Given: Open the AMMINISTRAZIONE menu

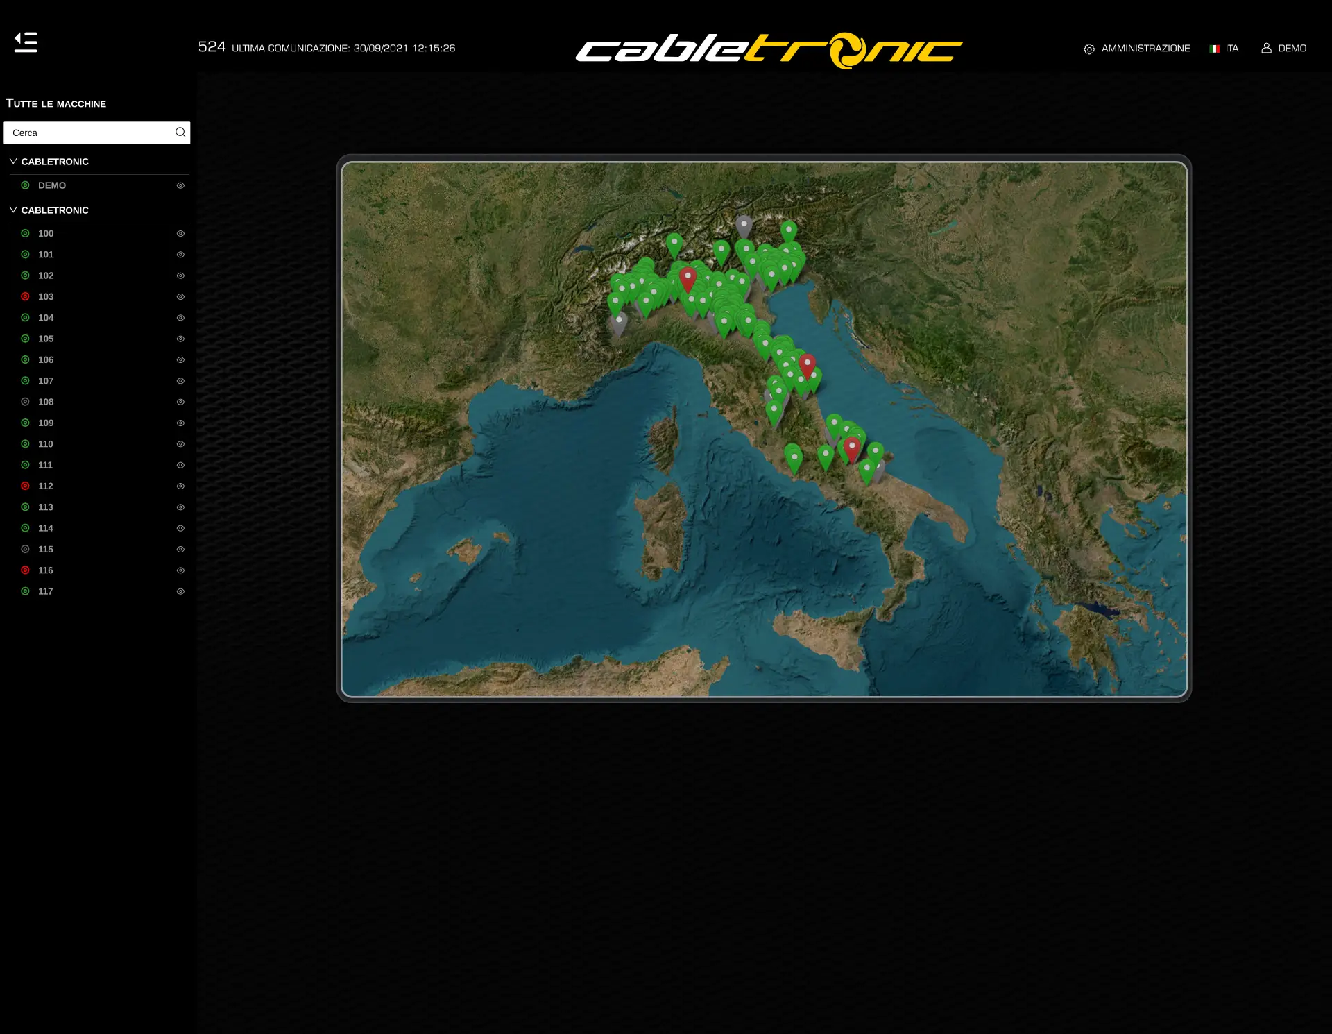Looking at the screenshot, I should tap(1145, 49).
